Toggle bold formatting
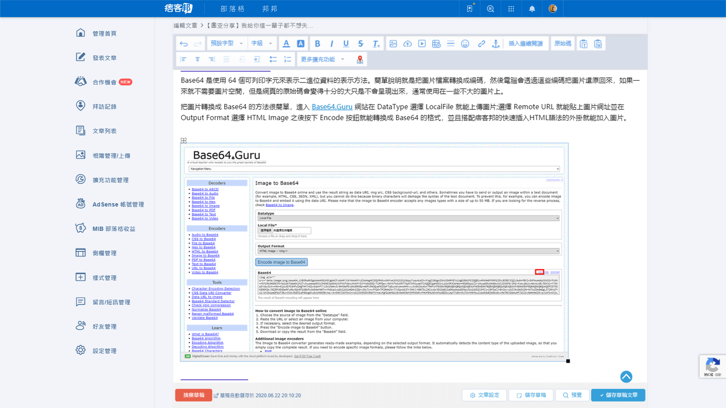726x408 pixels. point(318,43)
